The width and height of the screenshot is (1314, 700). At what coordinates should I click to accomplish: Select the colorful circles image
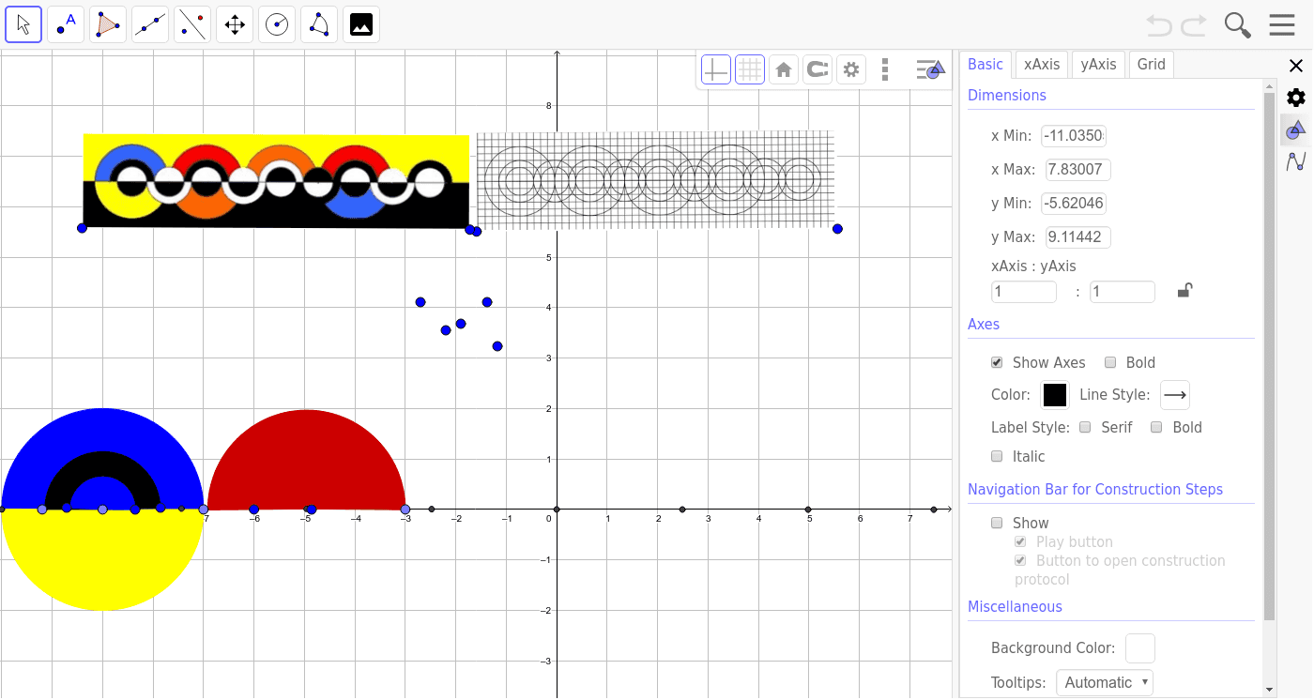[x=276, y=181]
